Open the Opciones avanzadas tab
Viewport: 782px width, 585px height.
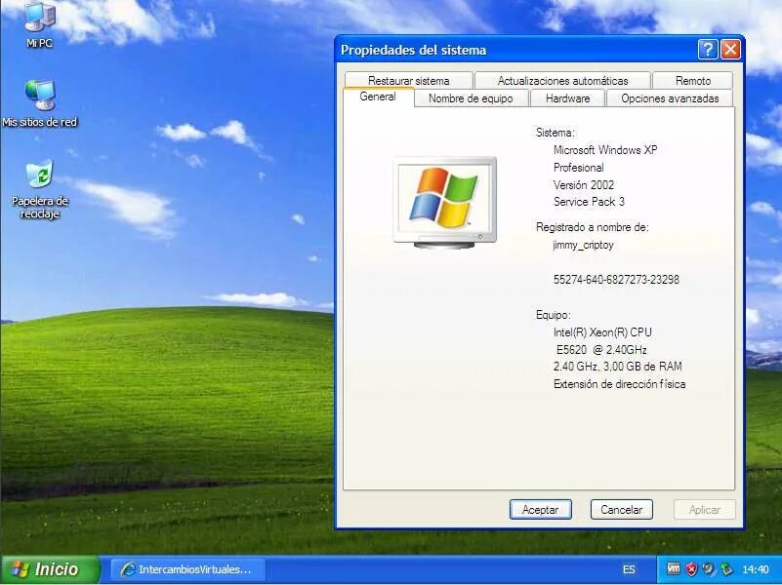click(670, 98)
